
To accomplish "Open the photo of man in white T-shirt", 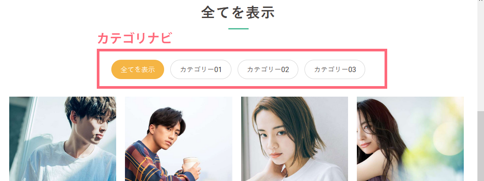I will pyautogui.click(x=62, y=139).
